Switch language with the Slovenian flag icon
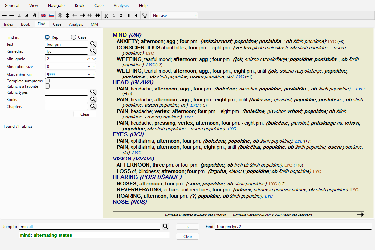 pyautogui.click(x=51, y=15)
